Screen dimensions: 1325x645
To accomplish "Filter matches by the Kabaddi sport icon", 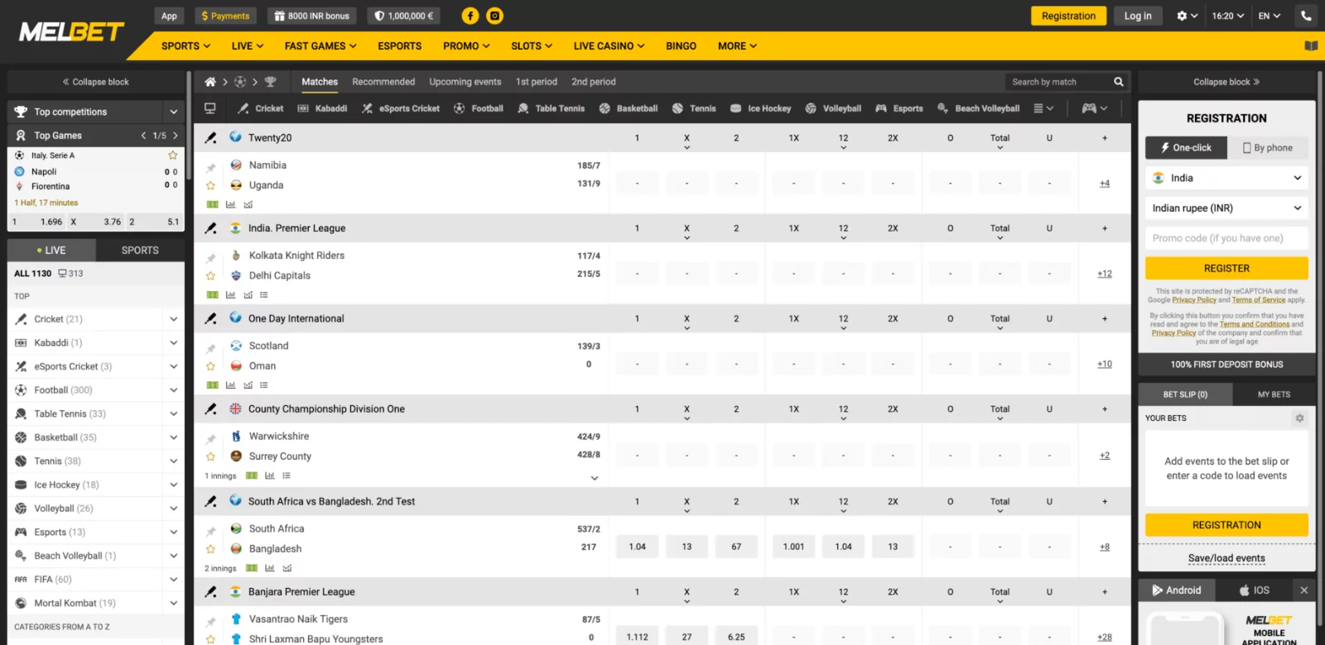I will (x=303, y=108).
